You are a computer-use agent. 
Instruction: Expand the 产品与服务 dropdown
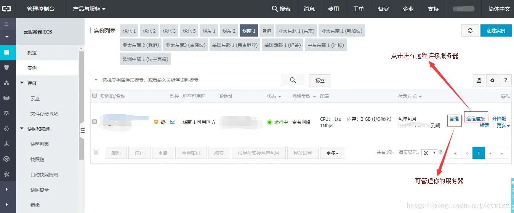(89, 9)
